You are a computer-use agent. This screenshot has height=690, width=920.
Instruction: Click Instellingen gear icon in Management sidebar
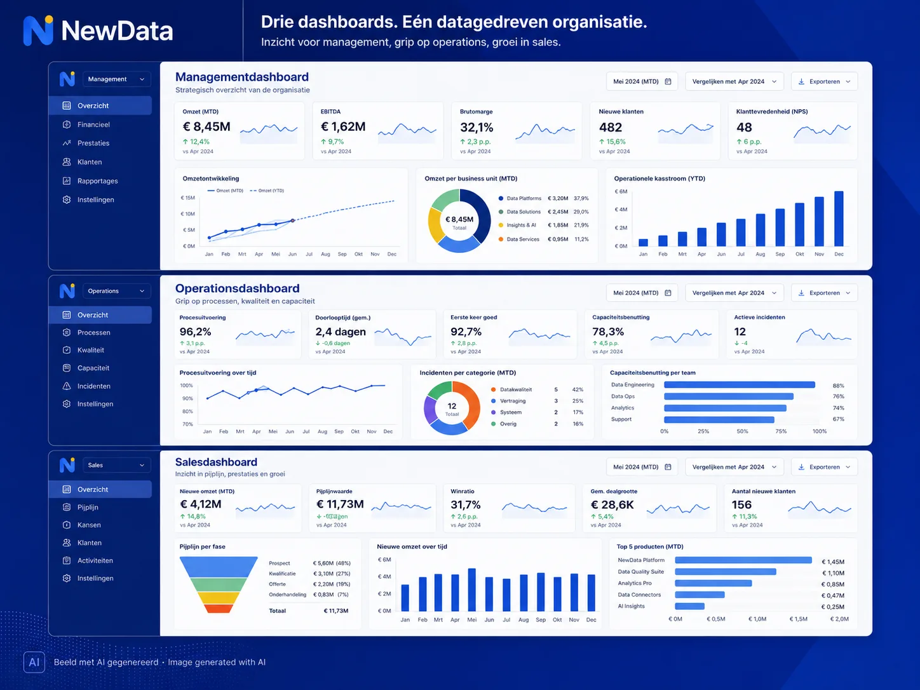67,200
